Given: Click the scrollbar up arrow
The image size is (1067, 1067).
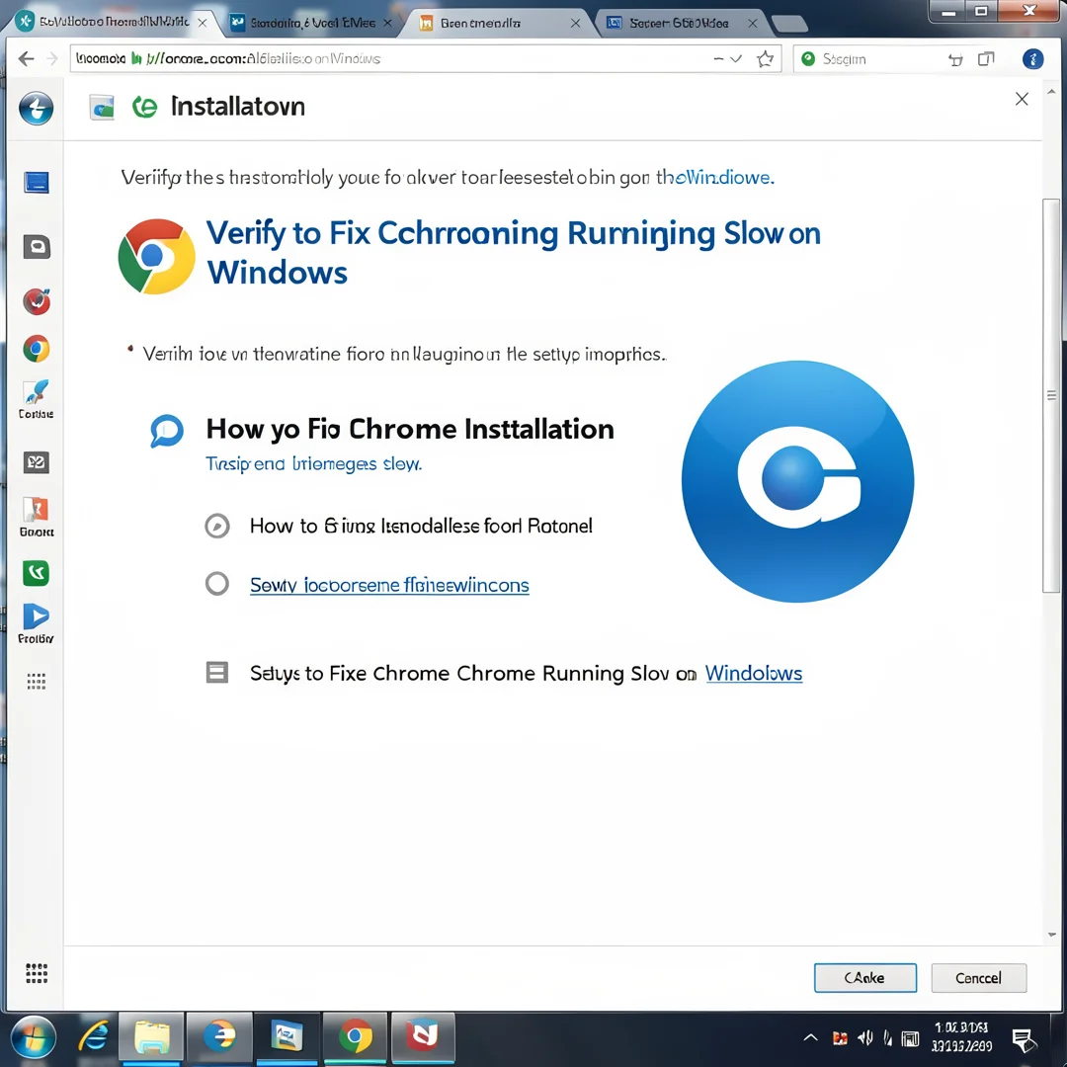Looking at the screenshot, I should point(1051,91).
